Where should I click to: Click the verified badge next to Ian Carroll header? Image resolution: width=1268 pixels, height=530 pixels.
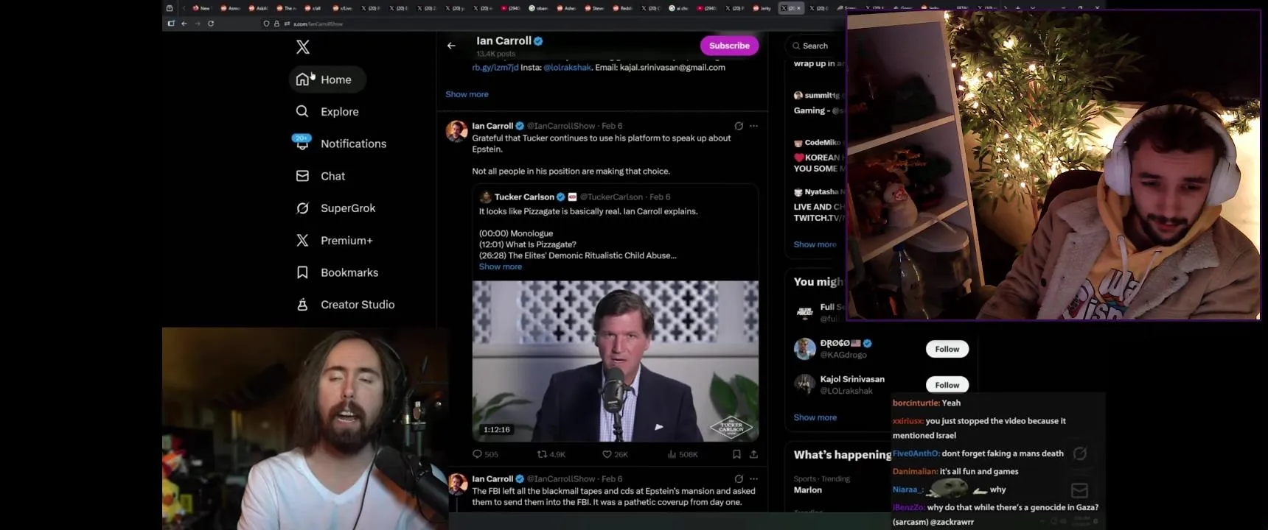[x=538, y=41]
